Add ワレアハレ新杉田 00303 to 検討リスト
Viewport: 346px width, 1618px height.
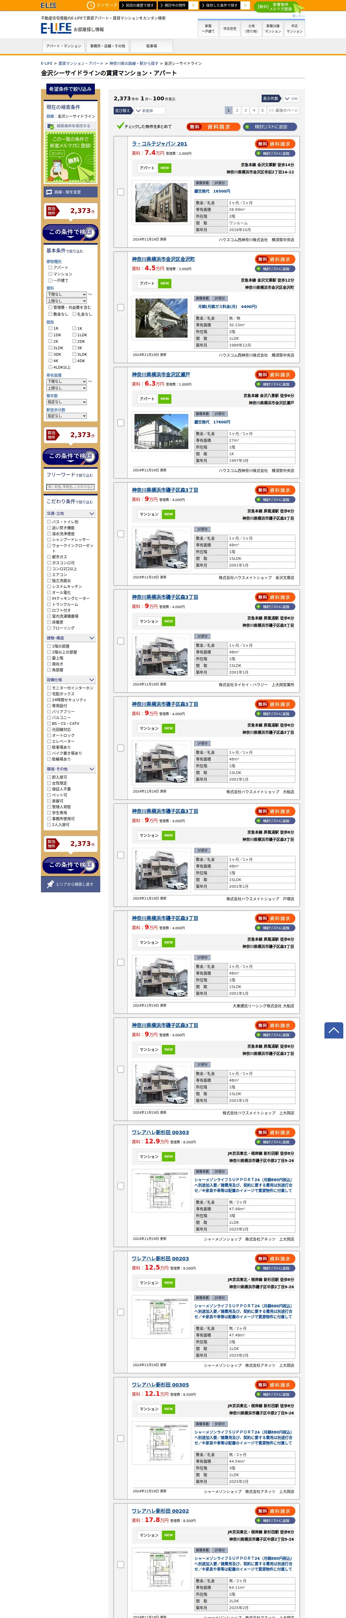pos(276,1142)
